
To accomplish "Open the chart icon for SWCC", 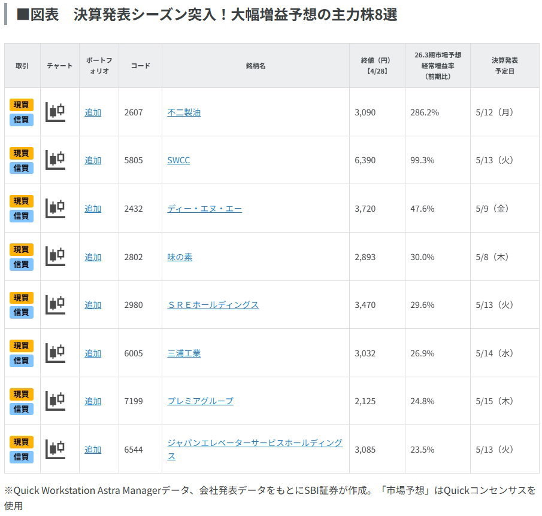I will pyautogui.click(x=56, y=160).
